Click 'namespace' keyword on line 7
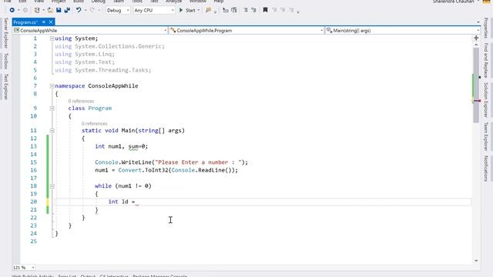 (70, 85)
